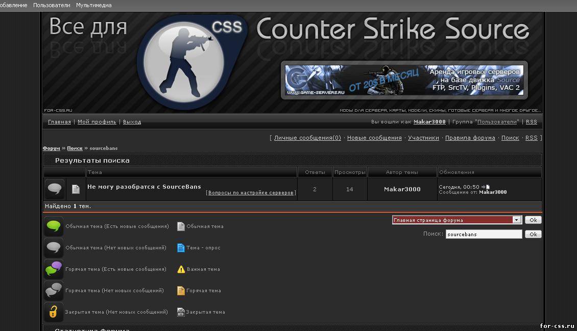Open the Пользователи menu in the top bar
The image size is (577, 331).
tap(52, 5)
